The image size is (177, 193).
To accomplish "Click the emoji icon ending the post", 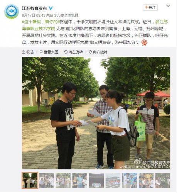I will [144, 42].
